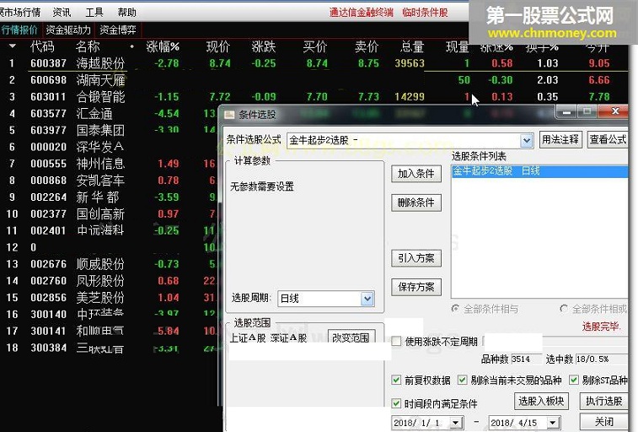The width and height of the screenshot is (638, 432).
Task: Click the 品种数 3514 field
Action: (x=525, y=359)
